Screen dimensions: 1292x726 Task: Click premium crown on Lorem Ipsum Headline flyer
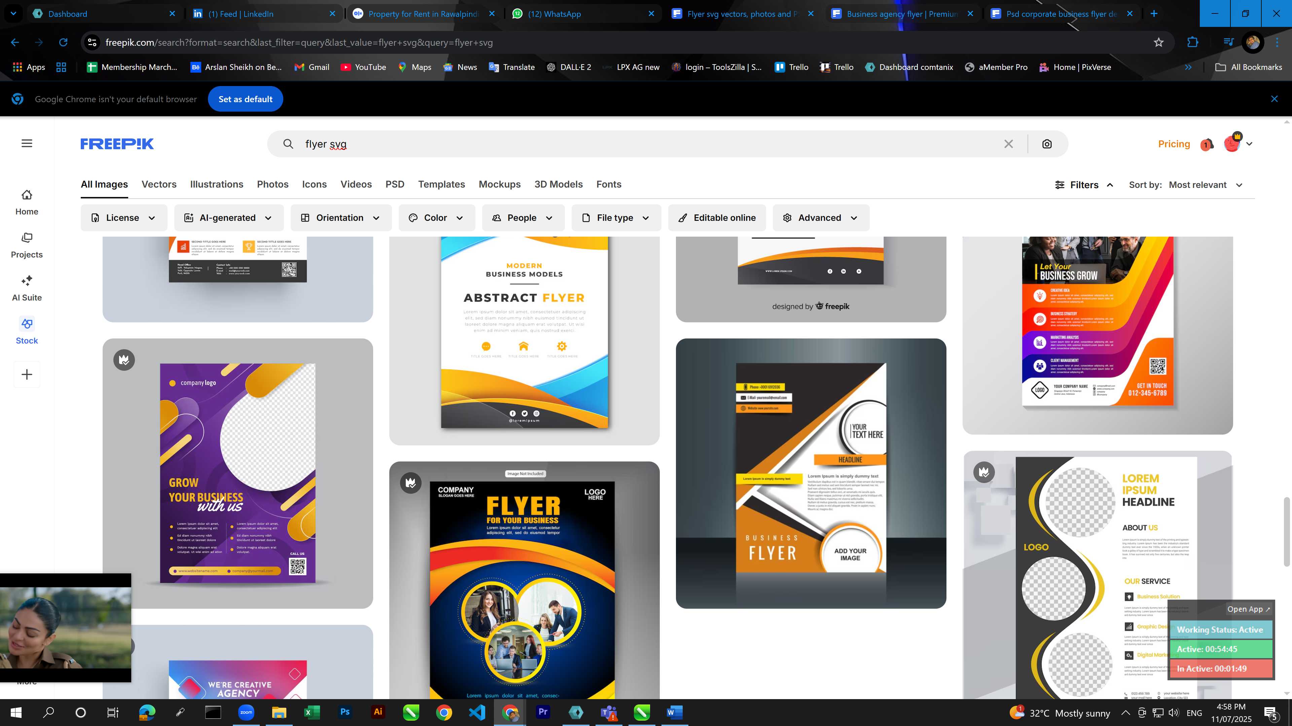tap(984, 472)
